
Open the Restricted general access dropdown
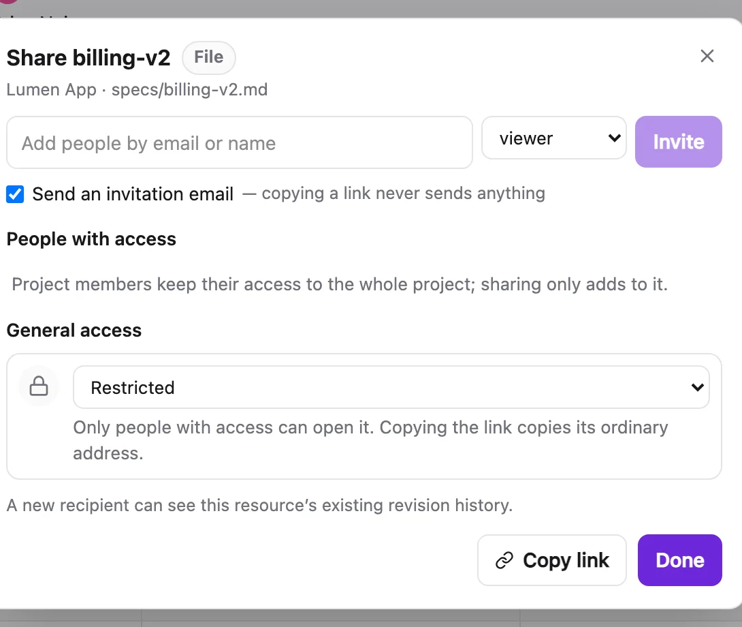[x=391, y=387]
